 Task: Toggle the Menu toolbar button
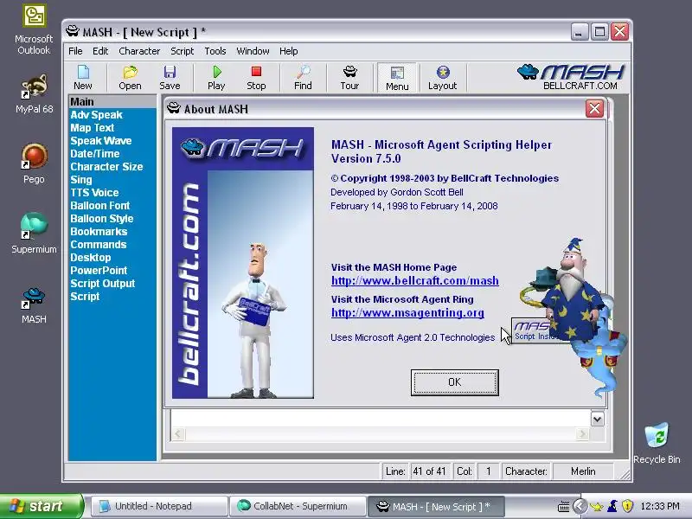(x=397, y=78)
